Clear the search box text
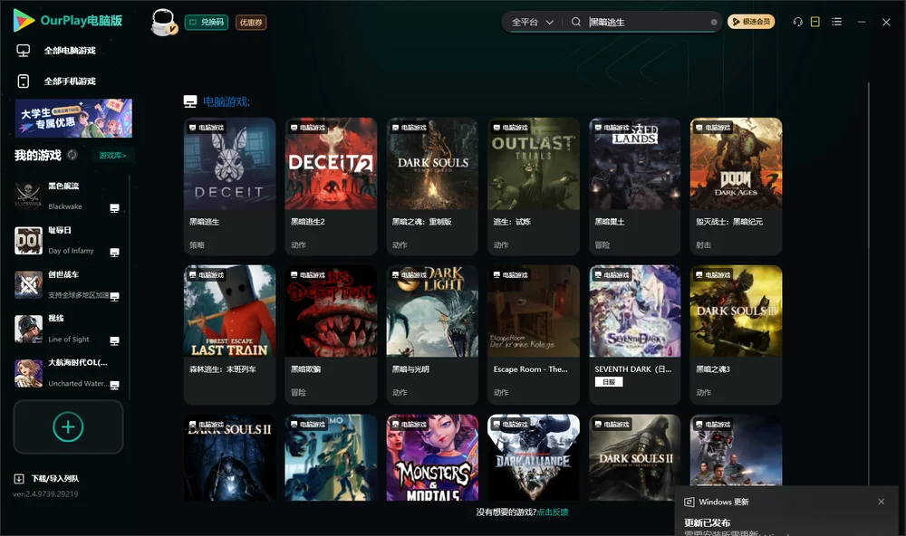The image size is (906, 536). tap(714, 22)
